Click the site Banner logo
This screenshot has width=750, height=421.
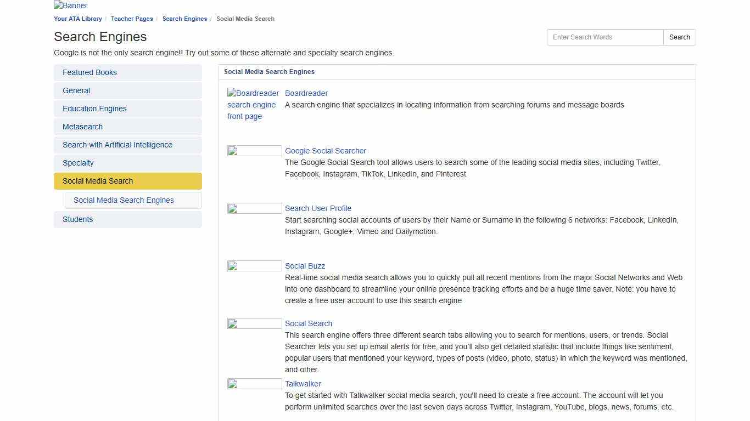pyautogui.click(x=70, y=5)
